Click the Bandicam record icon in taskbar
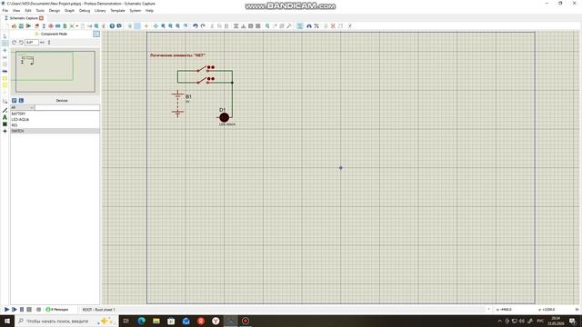 (246, 321)
